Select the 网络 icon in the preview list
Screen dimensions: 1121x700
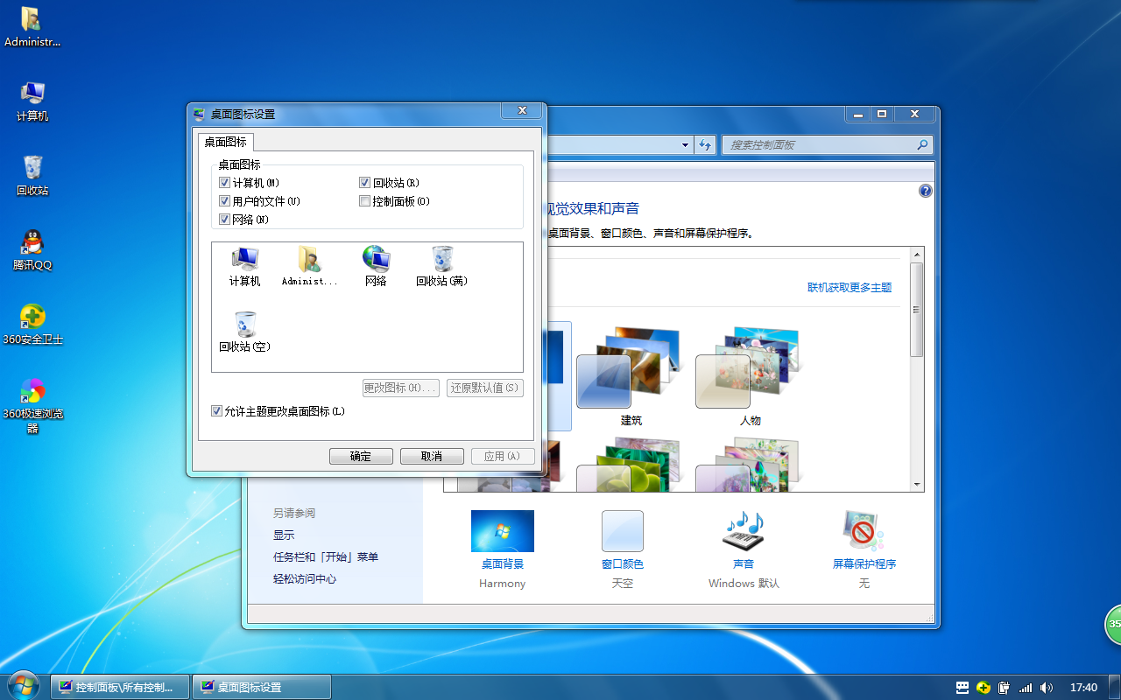point(376,266)
